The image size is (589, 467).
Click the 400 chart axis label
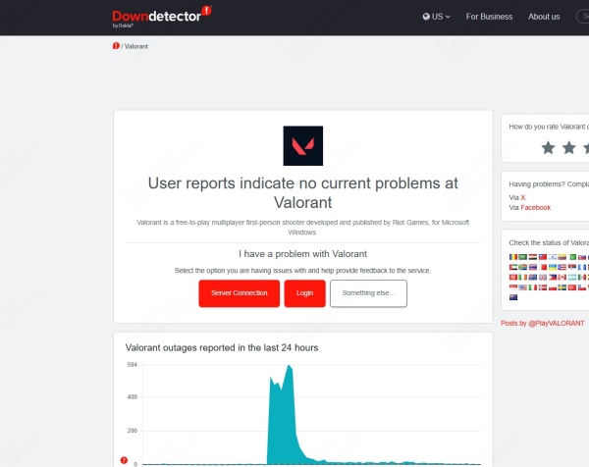click(x=133, y=396)
